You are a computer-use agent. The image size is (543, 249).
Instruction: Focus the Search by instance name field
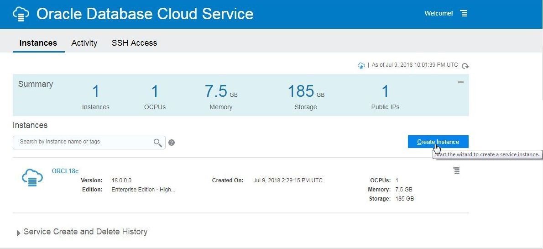[x=89, y=143]
